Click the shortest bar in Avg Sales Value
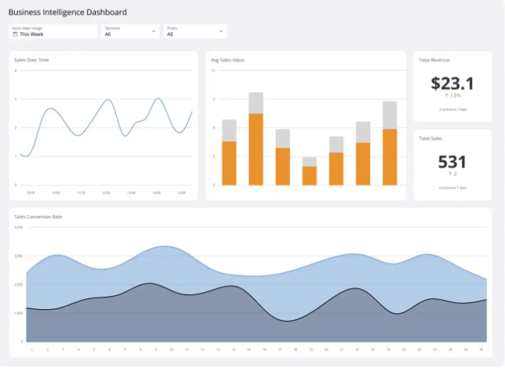505x370 pixels. [309, 173]
